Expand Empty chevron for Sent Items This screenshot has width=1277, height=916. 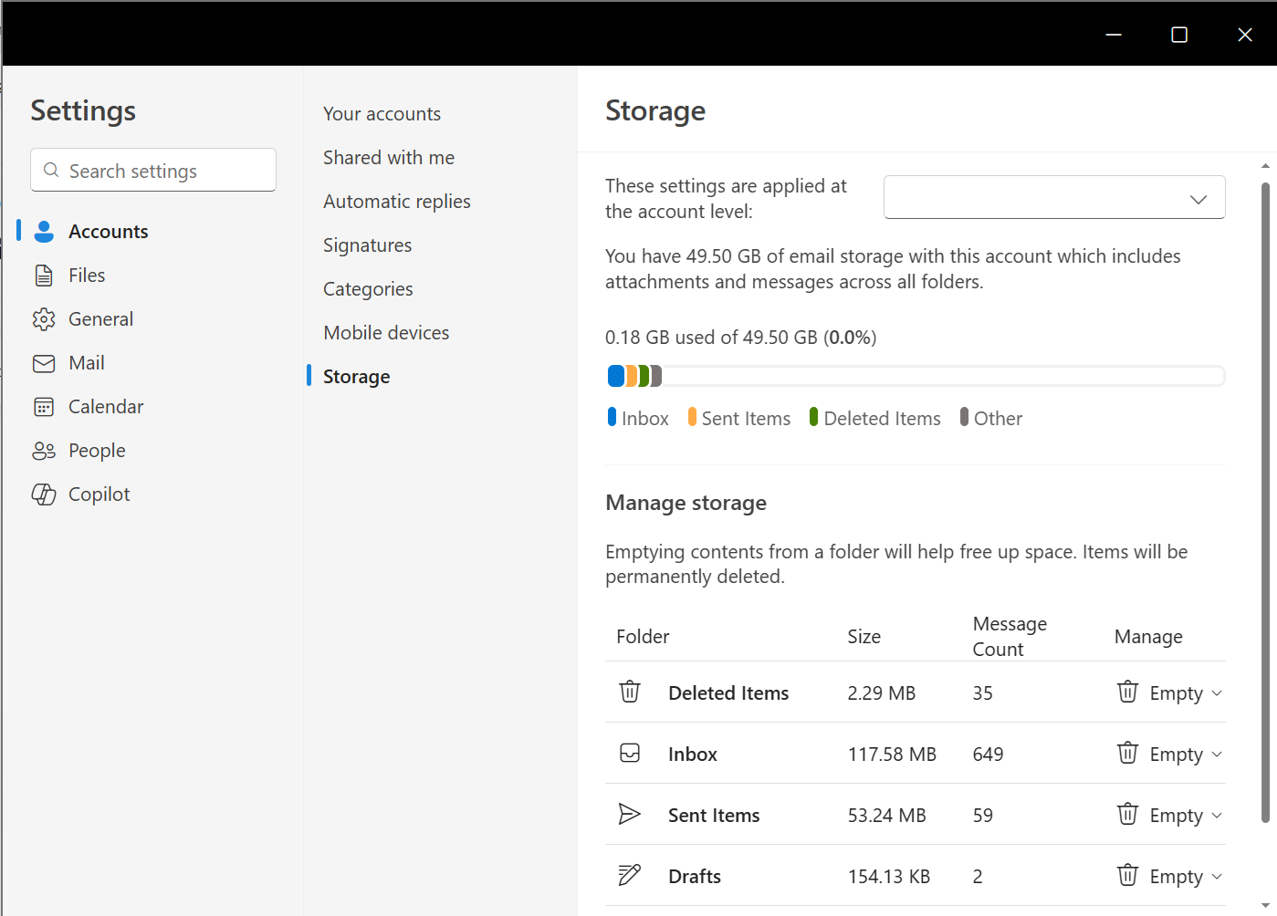pos(1217,816)
